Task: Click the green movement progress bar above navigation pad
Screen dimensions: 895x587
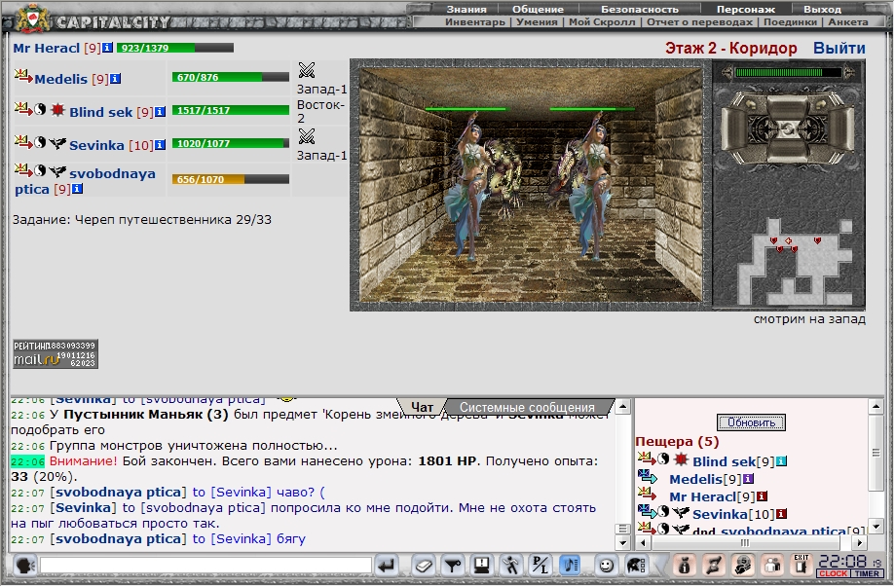Action: tap(788, 72)
